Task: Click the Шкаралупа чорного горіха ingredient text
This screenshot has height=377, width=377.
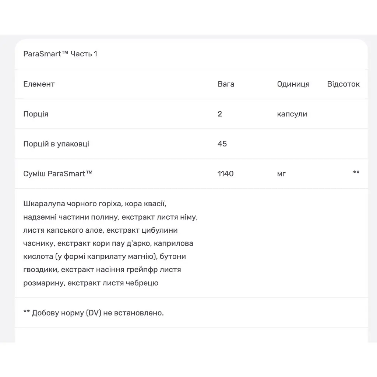Action: coord(73,204)
